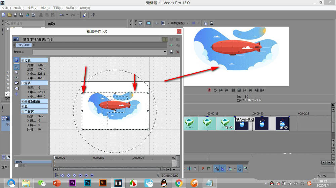Open project with the folder icon
Screen dimensions: 336x188
tap(10, 15)
